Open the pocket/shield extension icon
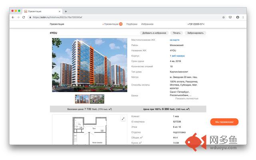Screen dimensions: 256x160 230,17
